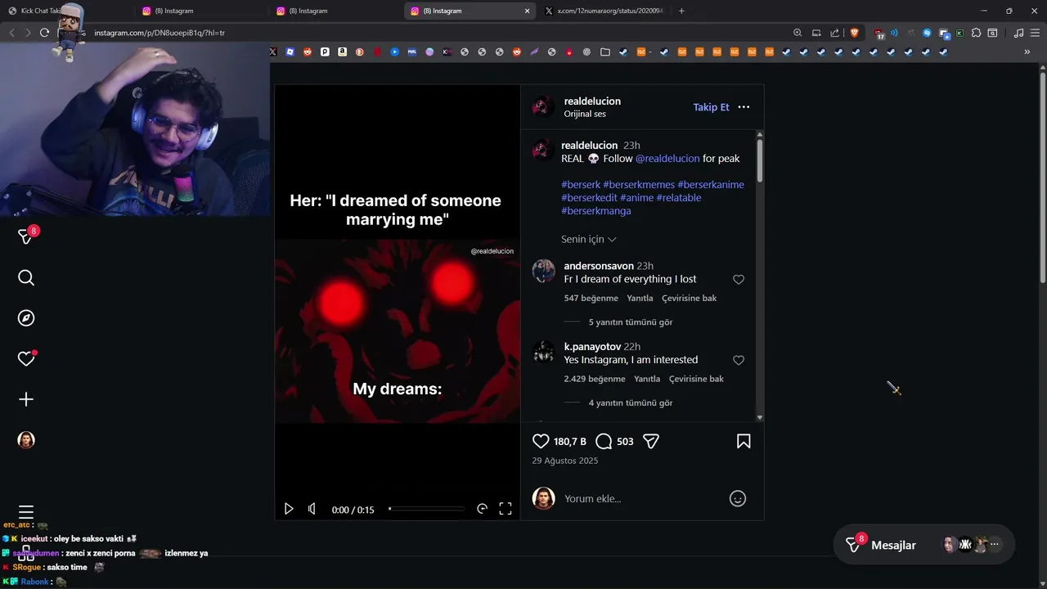Image resolution: width=1047 pixels, height=589 pixels.
Task: Open k.panayotov username link
Action: [x=592, y=347]
